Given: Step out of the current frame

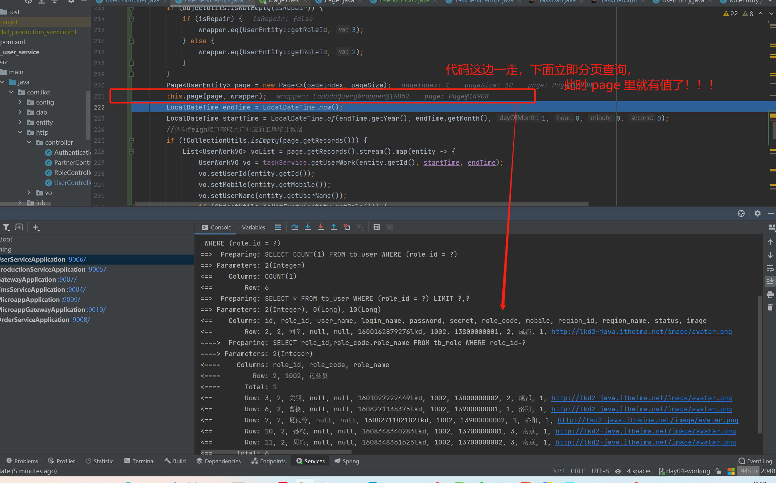Looking at the screenshot, I should [333, 227].
